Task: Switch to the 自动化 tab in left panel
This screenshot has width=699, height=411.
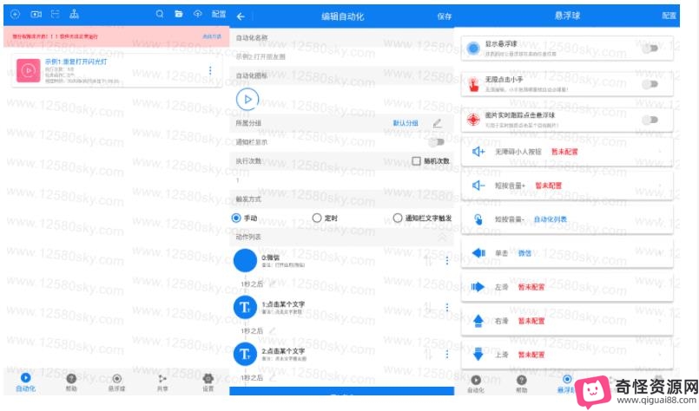Action: tap(26, 382)
